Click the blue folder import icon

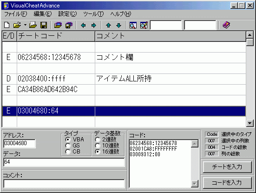coord(58,25)
